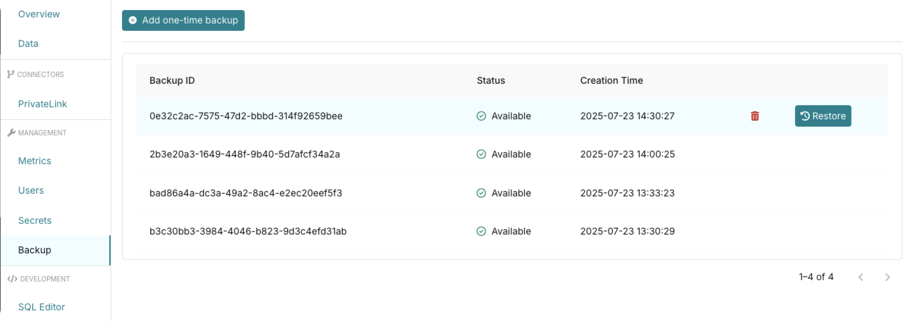The width and height of the screenshot is (903, 321).
Task: Go to previous page of backups
Action: tap(861, 277)
